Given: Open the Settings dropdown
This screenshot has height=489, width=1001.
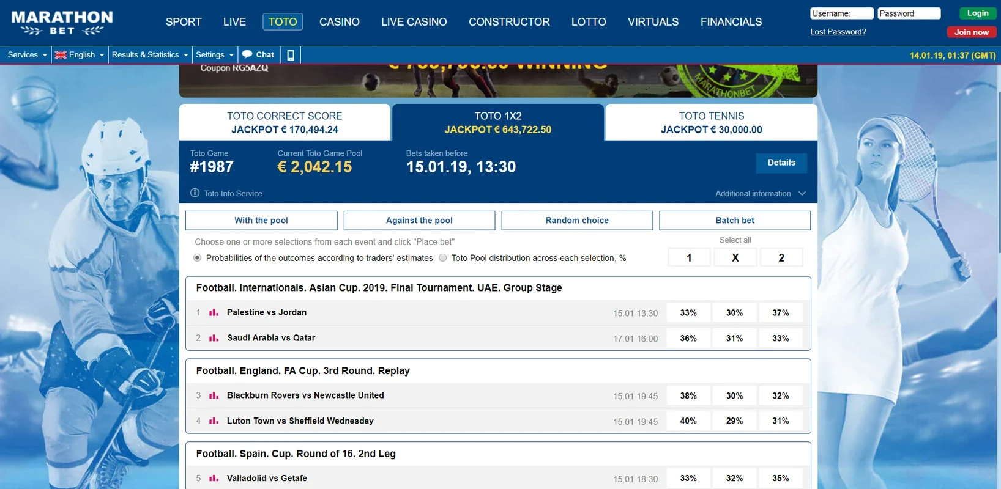Looking at the screenshot, I should (x=215, y=55).
